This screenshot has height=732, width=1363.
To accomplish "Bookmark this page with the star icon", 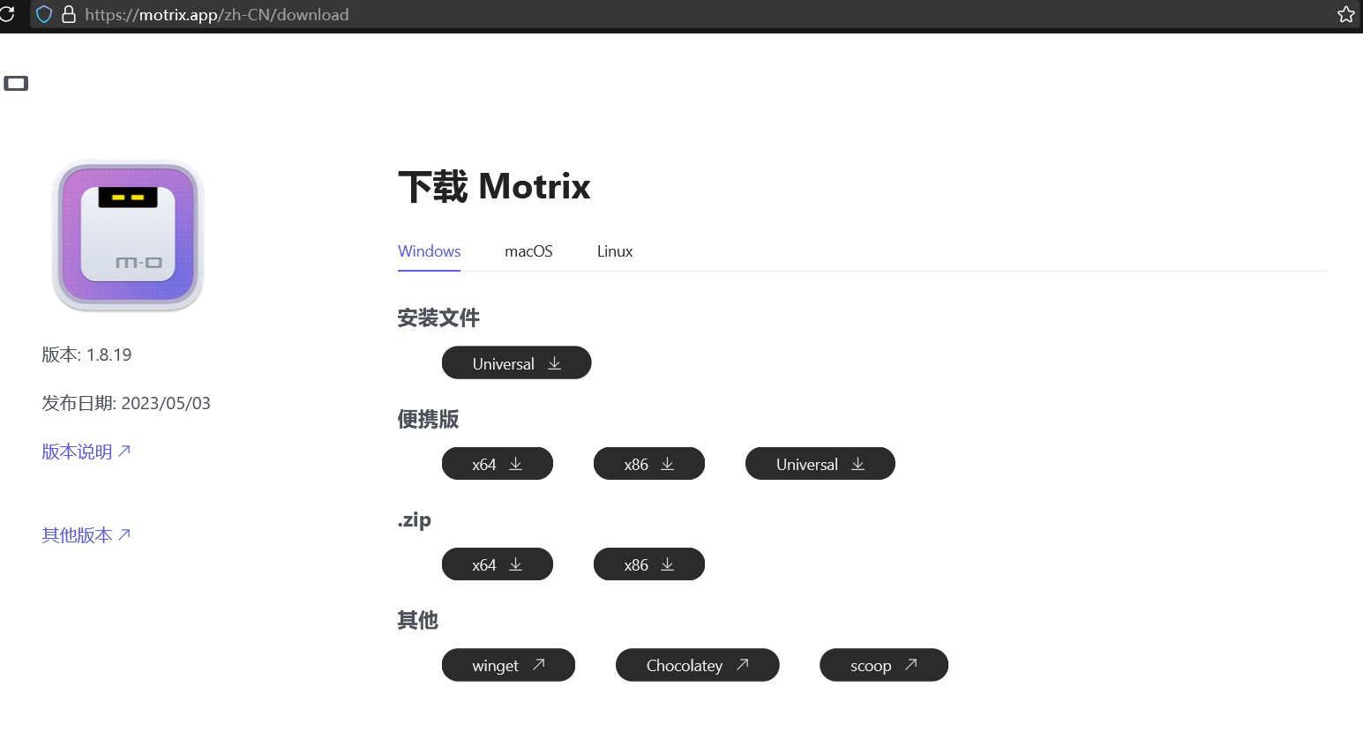I will tap(1345, 14).
